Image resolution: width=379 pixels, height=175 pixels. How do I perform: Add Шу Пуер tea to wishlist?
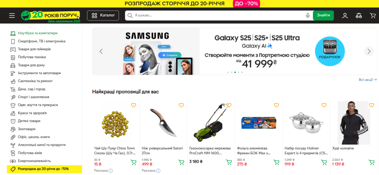point(133,105)
